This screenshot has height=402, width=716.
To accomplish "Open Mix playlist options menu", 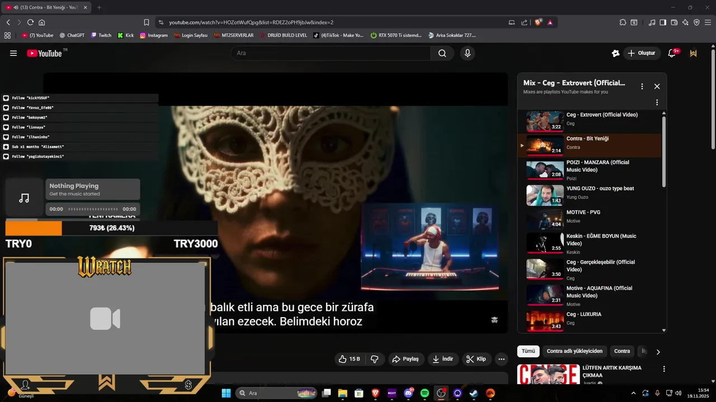I will [642, 87].
